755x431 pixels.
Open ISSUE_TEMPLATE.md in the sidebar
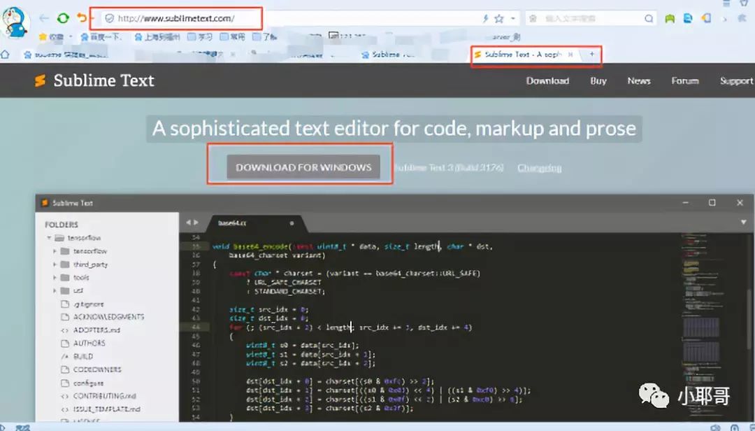coord(101,409)
